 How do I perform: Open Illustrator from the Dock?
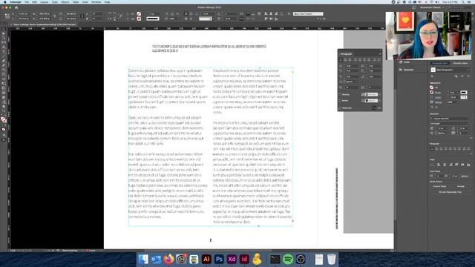(206, 259)
